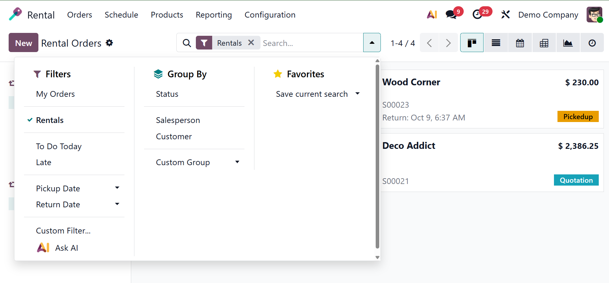Open the Reporting menu
609x283 pixels.
point(214,15)
